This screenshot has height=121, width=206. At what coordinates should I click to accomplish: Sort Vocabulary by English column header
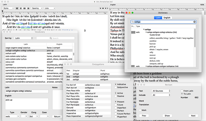(x=59, y=44)
